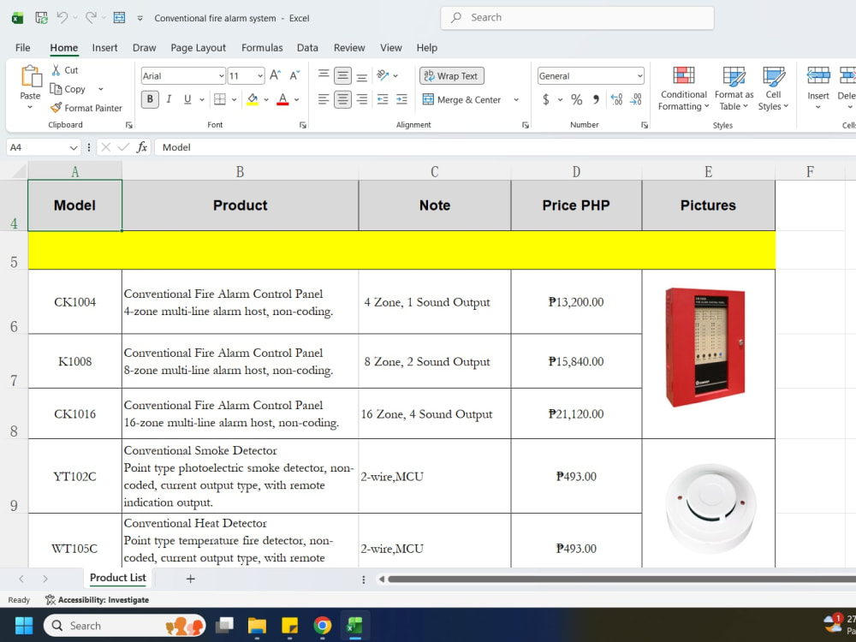
Task: Open the Arial font name dropdown
Action: [221, 76]
